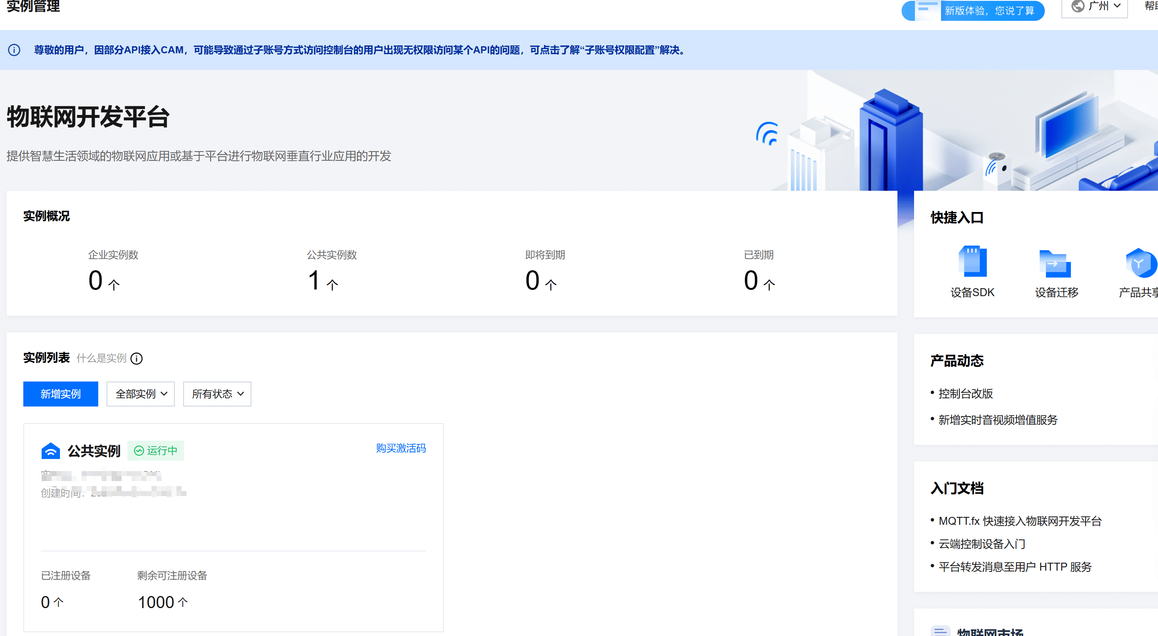Open the 设备迁移 folder icon
Screen dimensions: 1158x636
pyautogui.click(x=1055, y=264)
